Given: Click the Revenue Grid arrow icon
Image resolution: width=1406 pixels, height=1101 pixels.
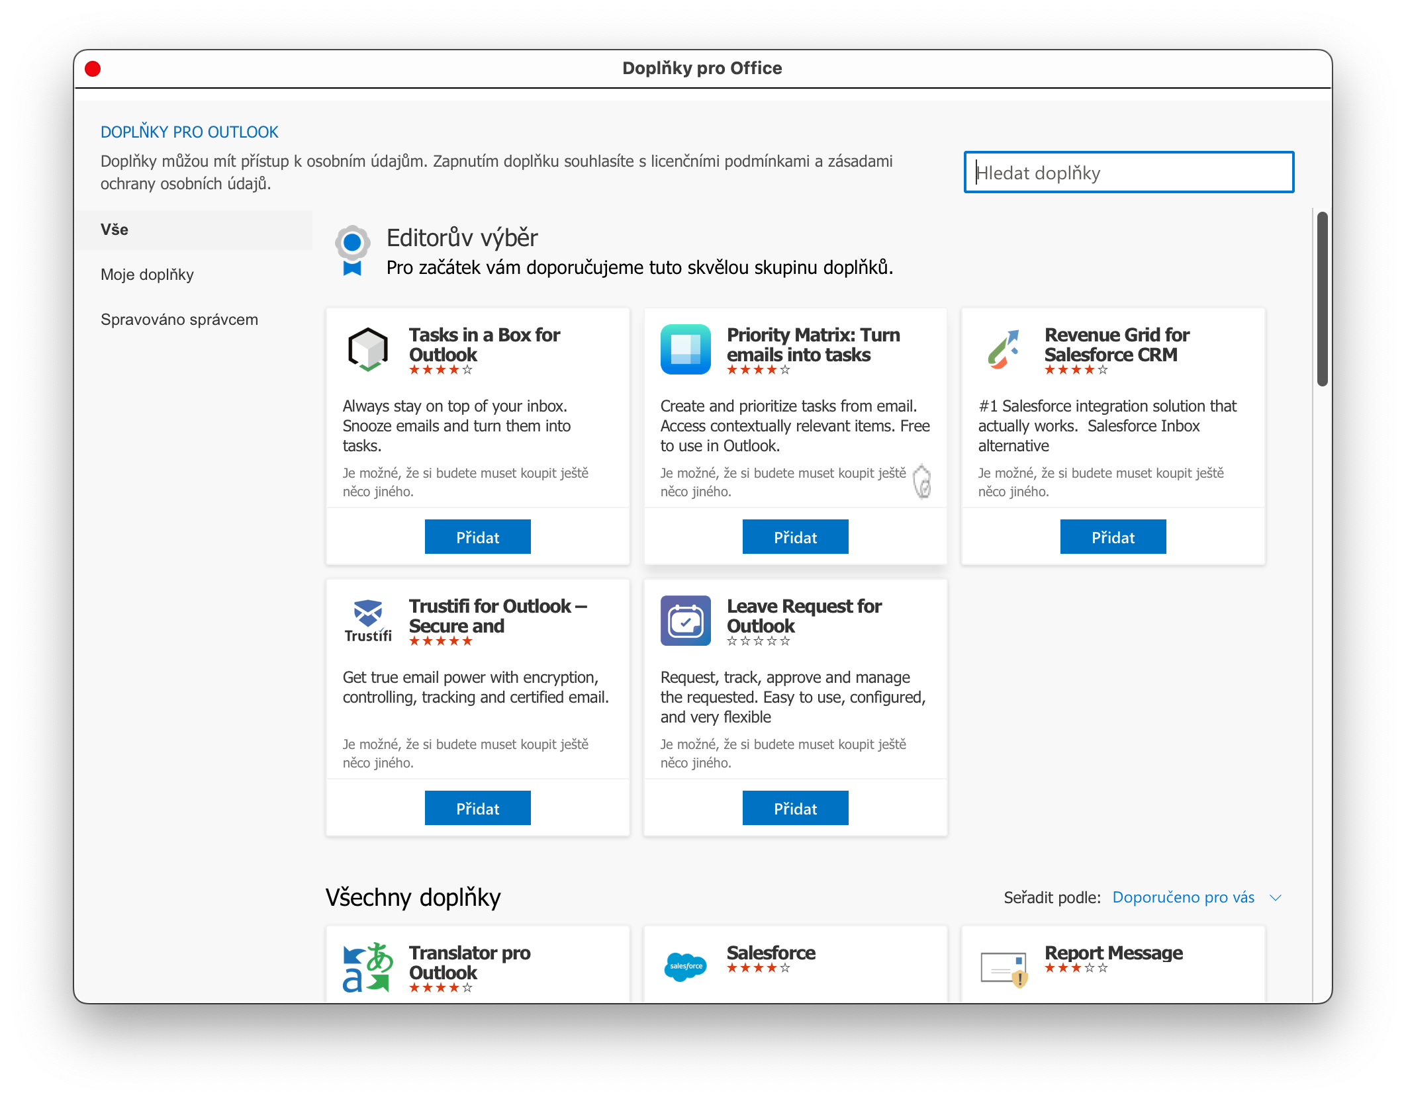Looking at the screenshot, I should 1003,349.
